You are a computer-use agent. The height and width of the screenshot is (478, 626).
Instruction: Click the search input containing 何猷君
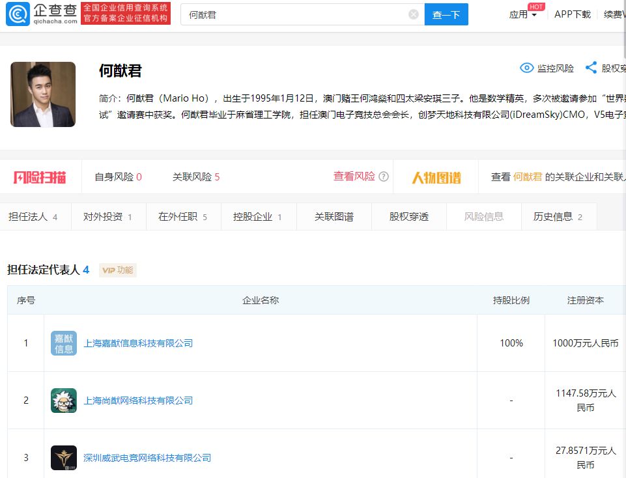tap(302, 15)
